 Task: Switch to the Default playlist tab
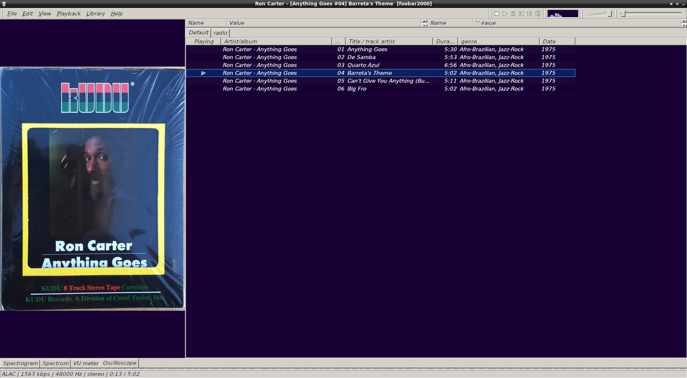(x=198, y=33)
